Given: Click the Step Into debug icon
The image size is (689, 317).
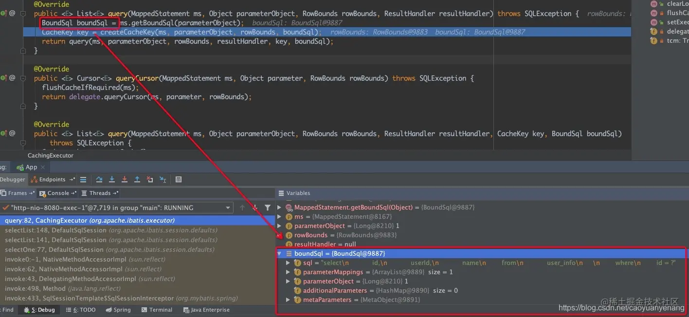Looking at the screenshot, I should [112, 179].
